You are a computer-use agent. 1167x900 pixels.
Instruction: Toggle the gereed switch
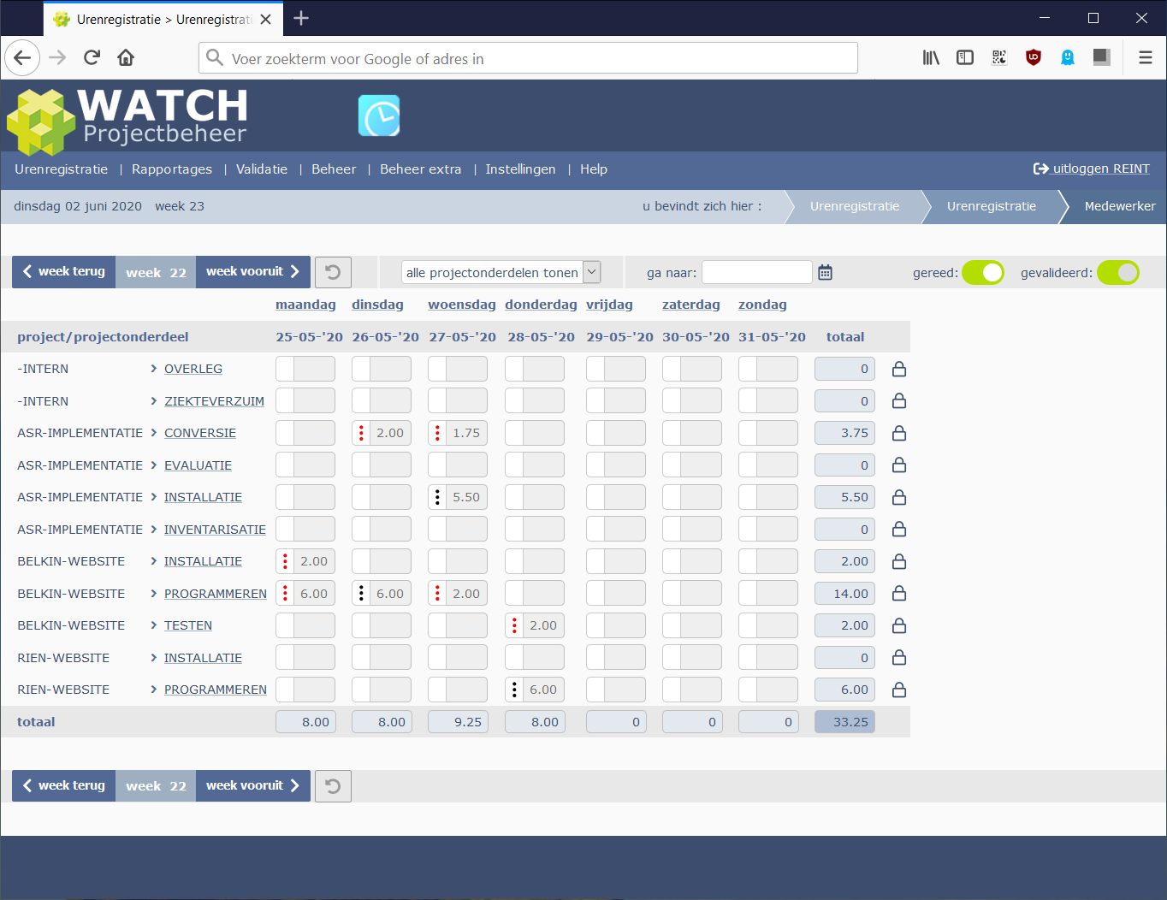pos(982,272)
